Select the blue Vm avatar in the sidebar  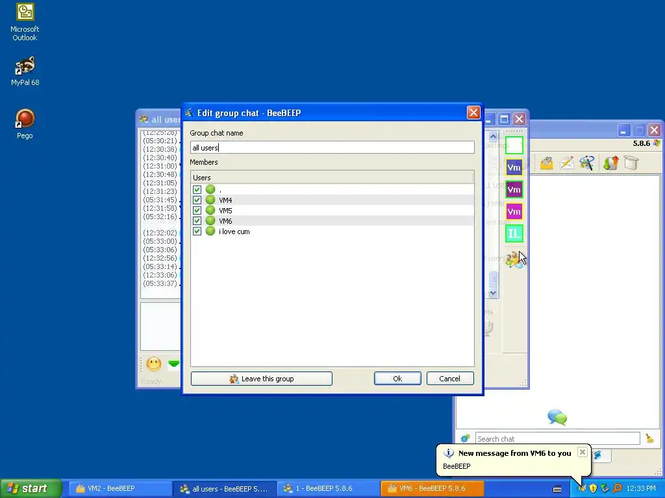tap(514, 167)
